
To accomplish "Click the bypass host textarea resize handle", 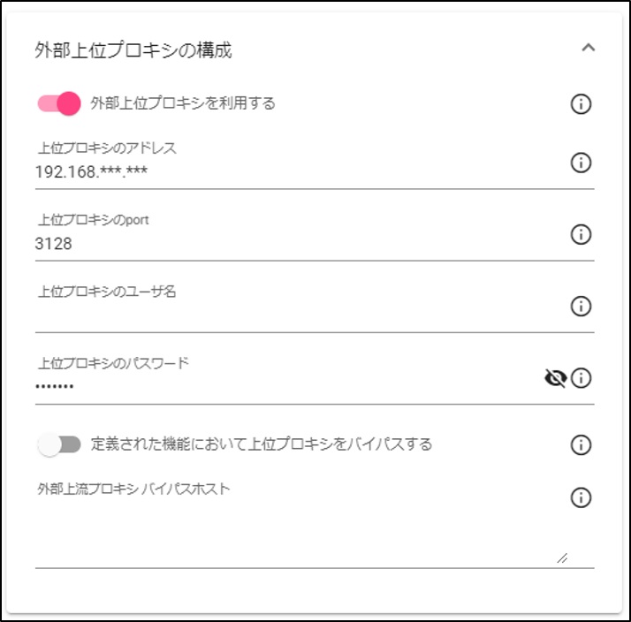I will tap(562, 558).
